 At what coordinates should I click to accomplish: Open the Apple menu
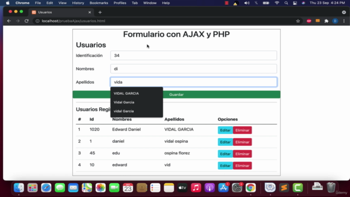(x=8, y=3)
